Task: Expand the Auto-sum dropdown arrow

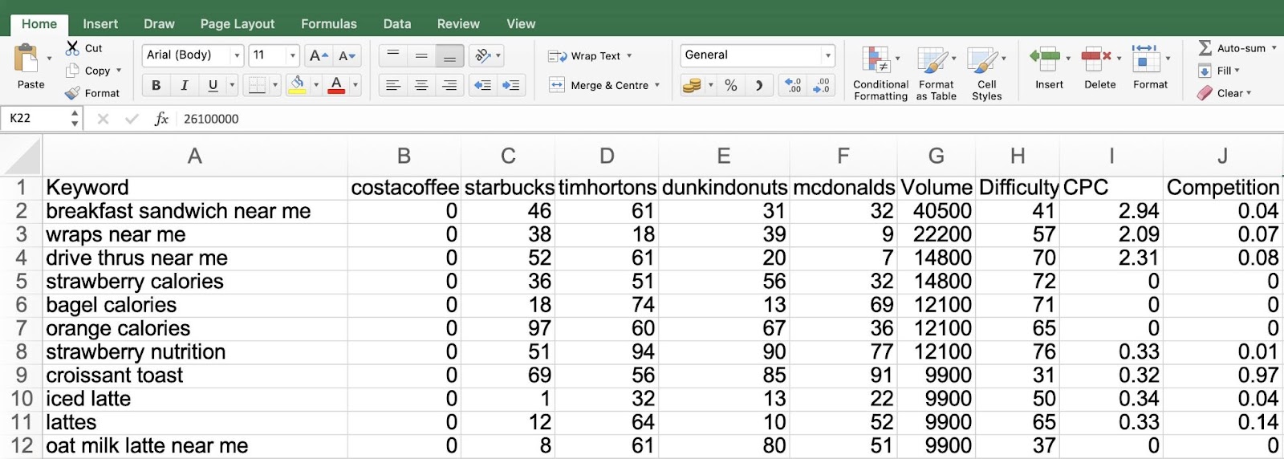Action: [x=1274, y=48]
